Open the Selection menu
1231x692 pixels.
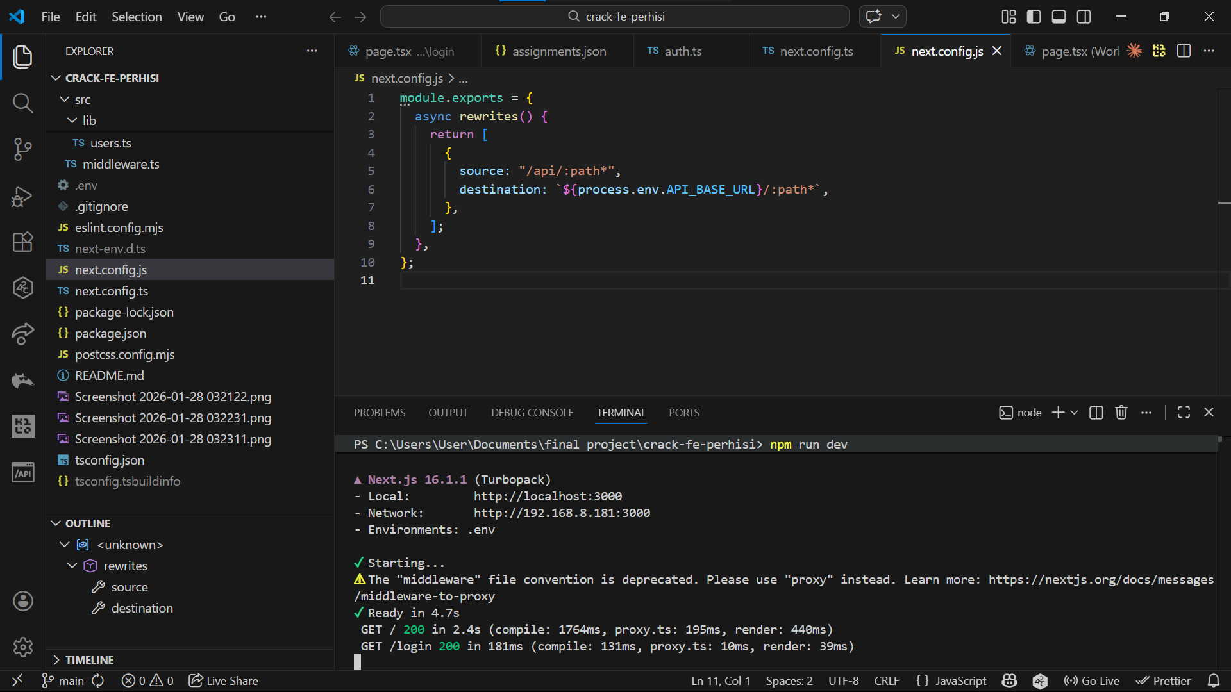pos(137,17)
